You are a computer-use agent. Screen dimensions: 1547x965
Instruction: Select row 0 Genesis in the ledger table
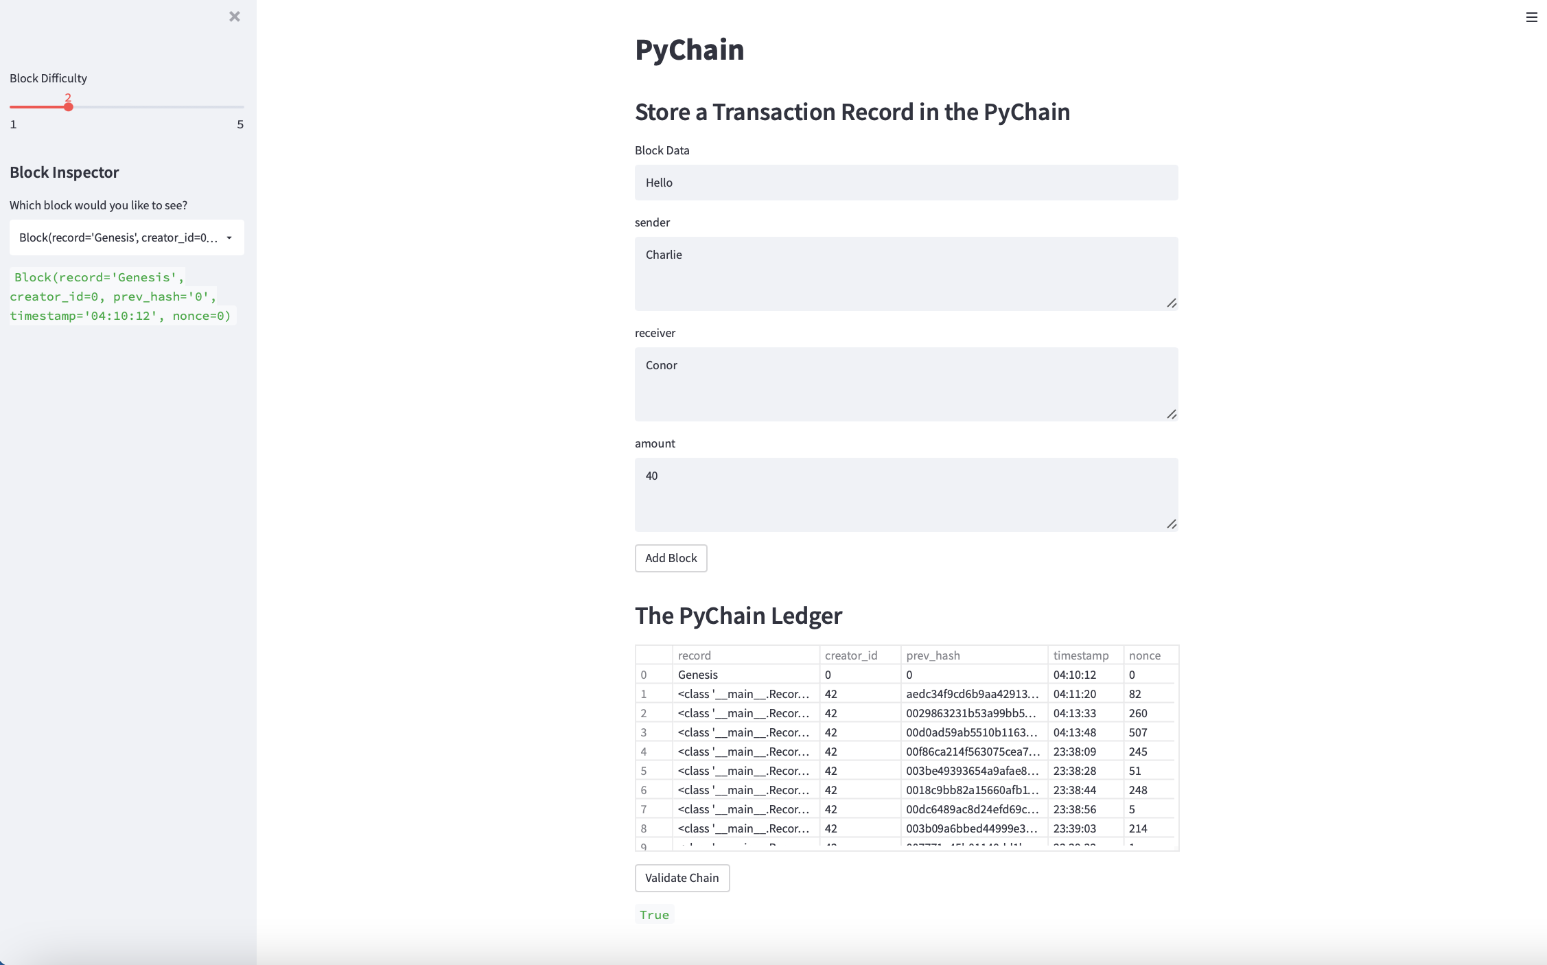click(699, 674)
